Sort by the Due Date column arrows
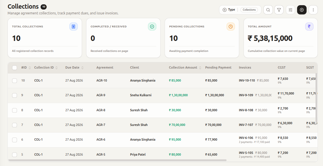The width and height of the screenshot is (323, 166). tap(82, 68)
